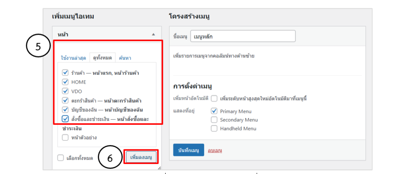This screenshot has width=407, height=174.
Task: Click the ลบเมนู delete link
Action: tap(215, 150)
